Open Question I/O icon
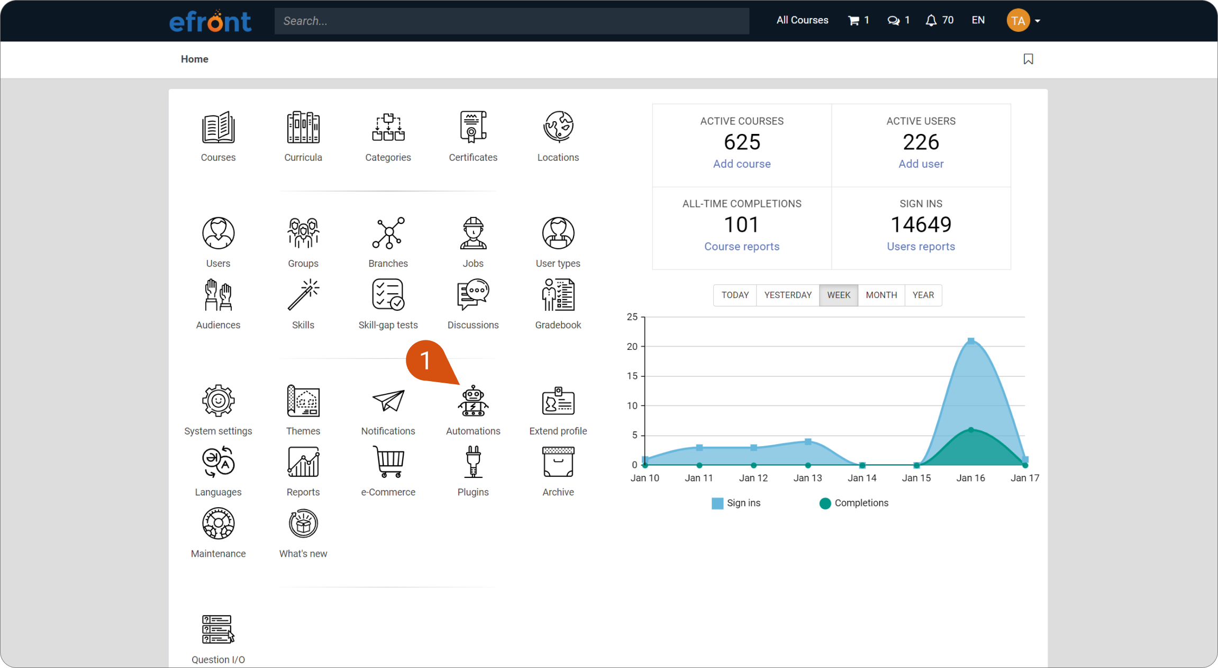1218x668 pixels. click(x=218, y=629)
